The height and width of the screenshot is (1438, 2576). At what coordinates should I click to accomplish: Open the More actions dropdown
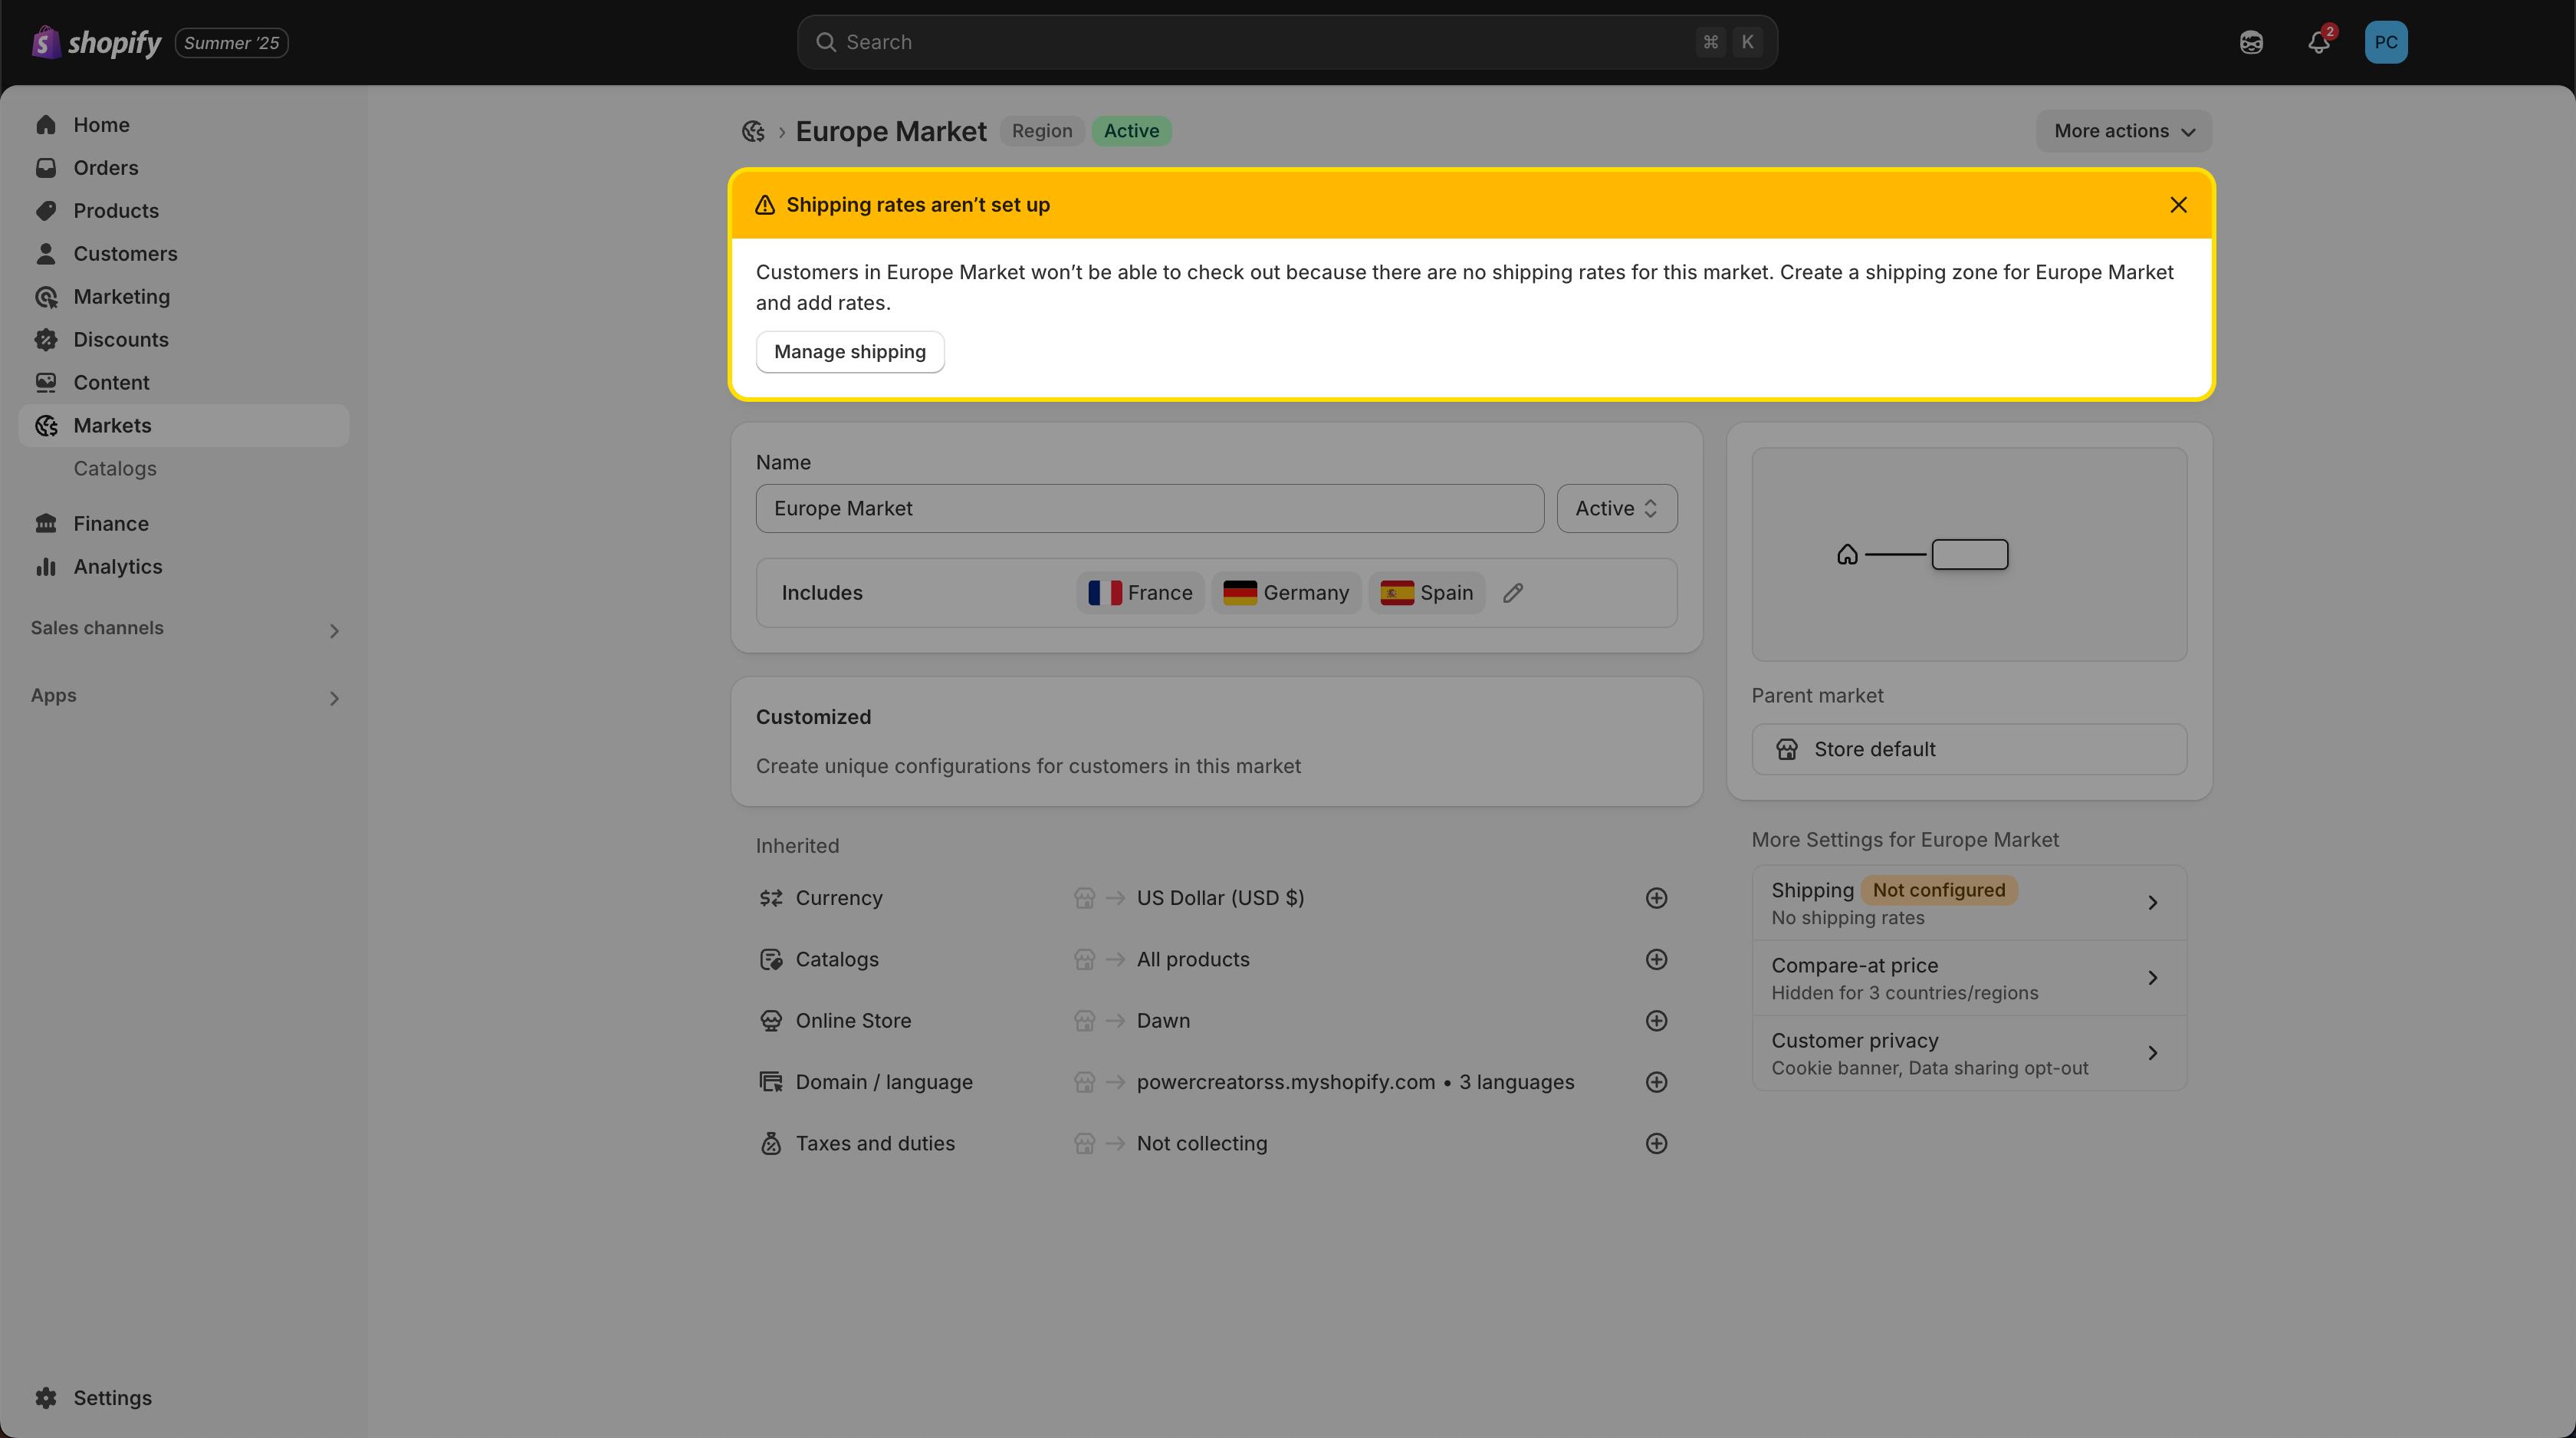click(2124, 131)
